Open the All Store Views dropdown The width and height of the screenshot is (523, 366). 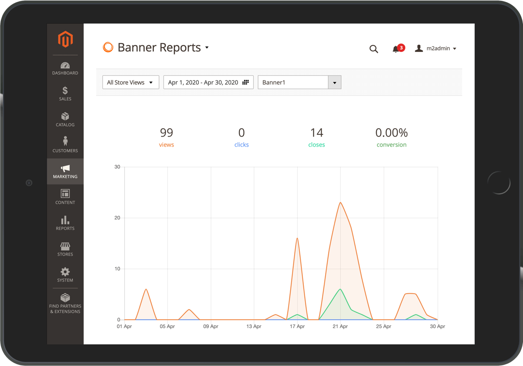pos(130,82)
